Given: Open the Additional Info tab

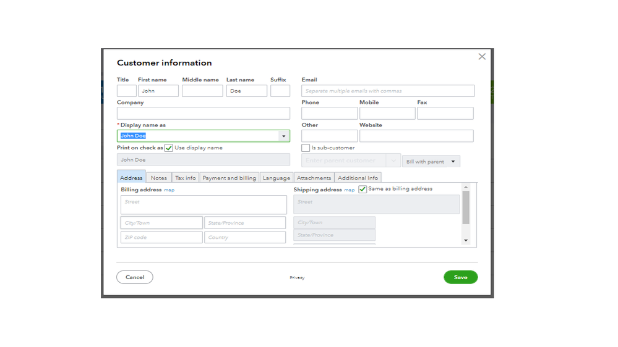Looking at the screenshot, I should tap(358, 178).
